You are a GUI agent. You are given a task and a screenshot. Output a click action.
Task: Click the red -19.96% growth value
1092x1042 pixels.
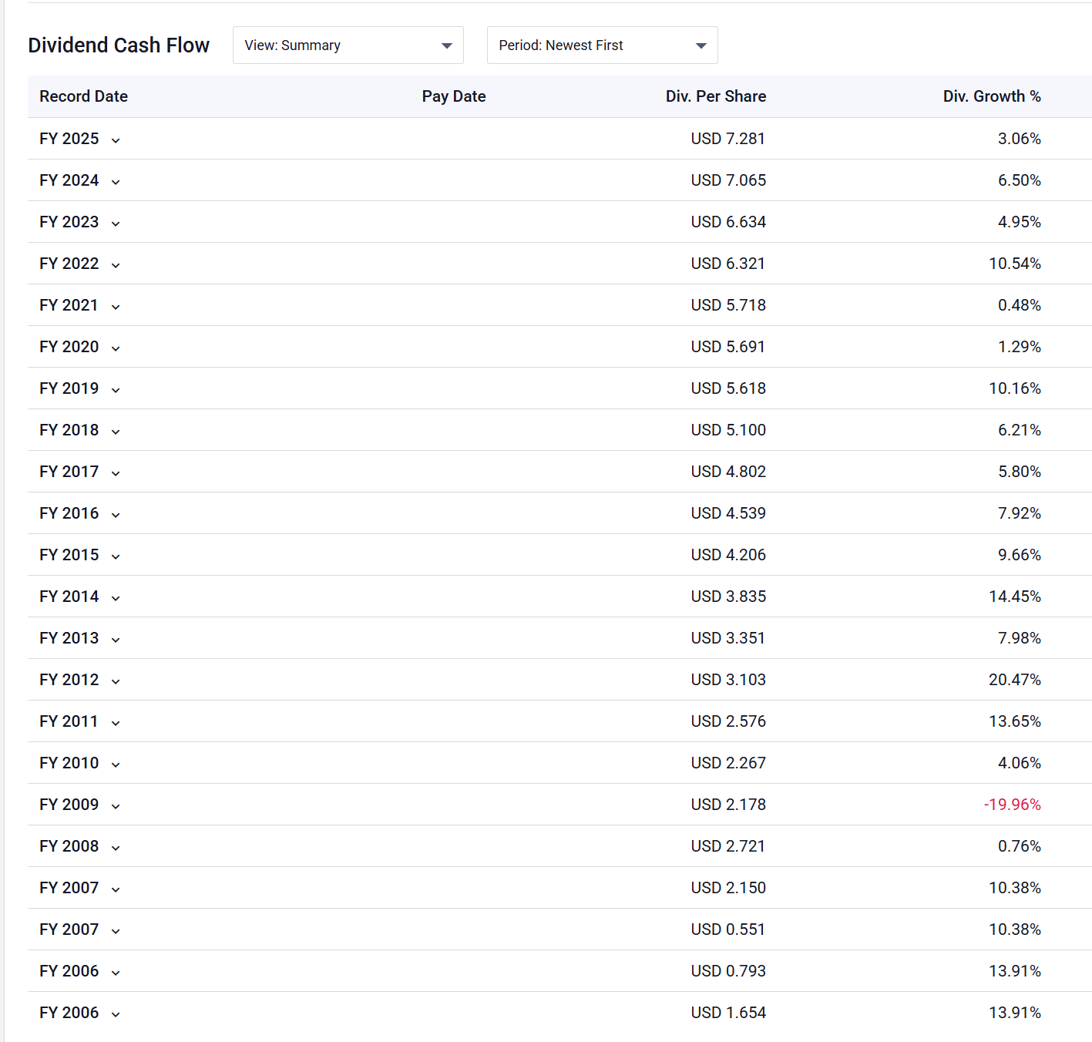[1012, 805]
